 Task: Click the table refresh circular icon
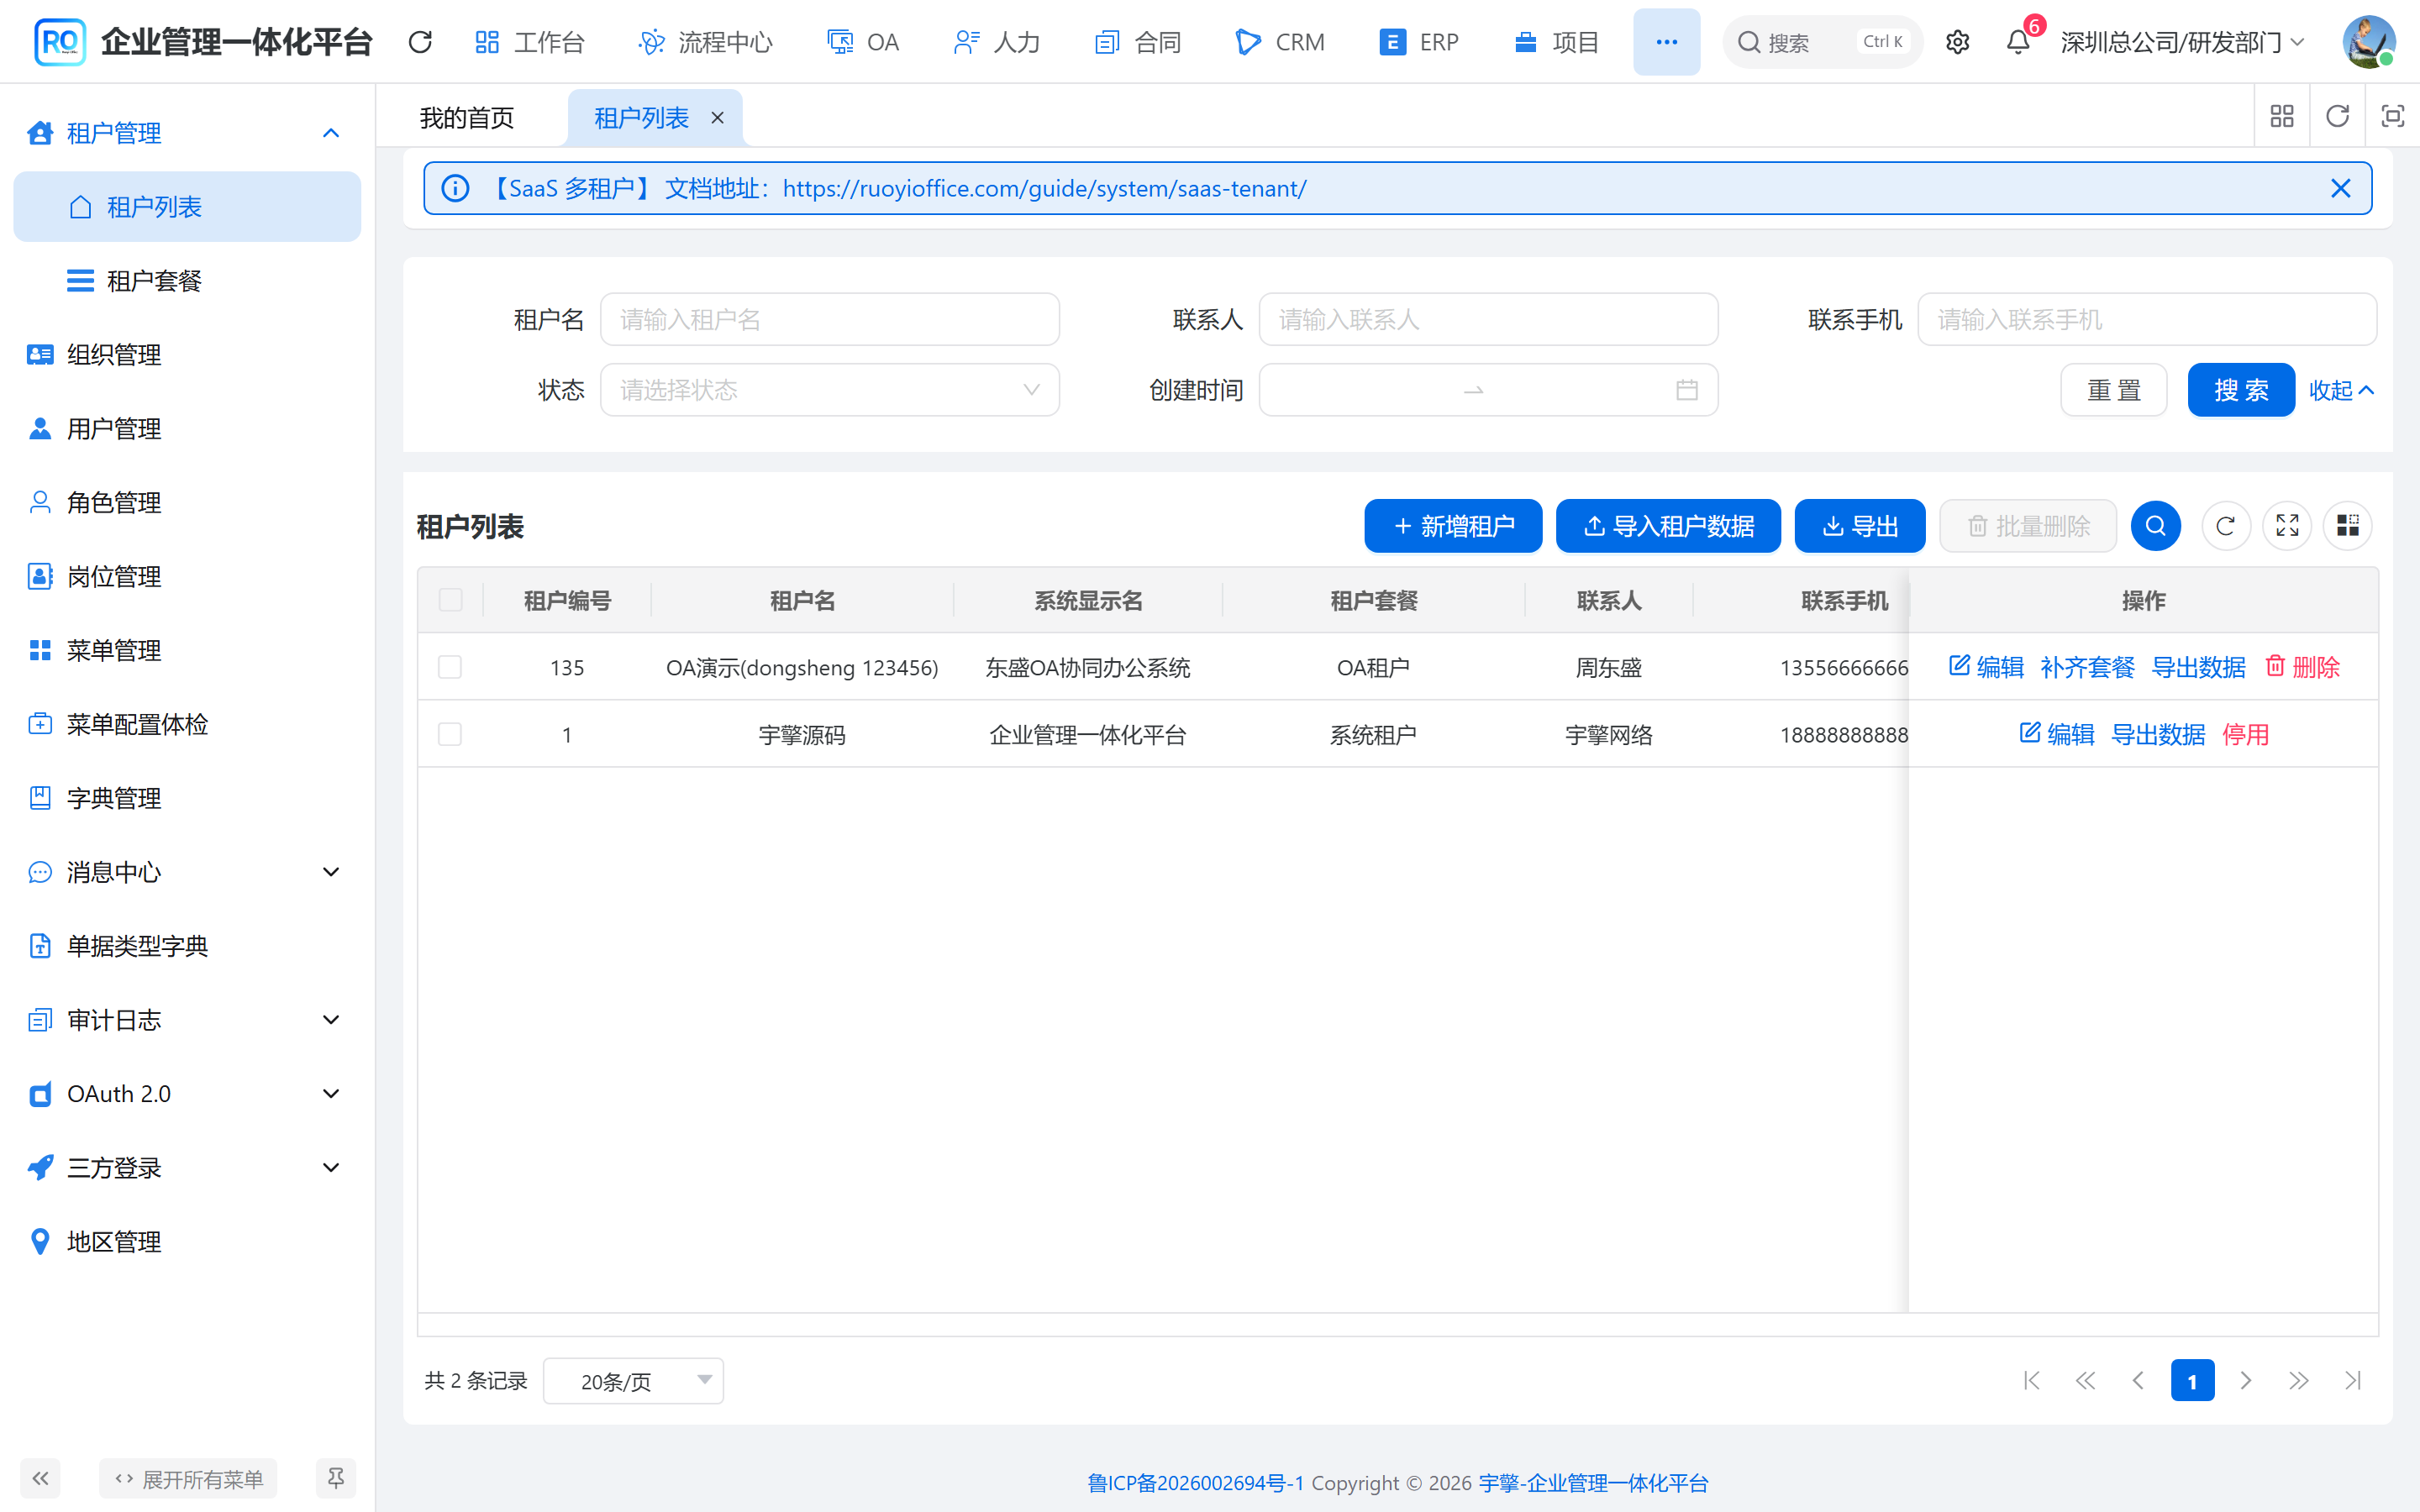coord(2225,526)
